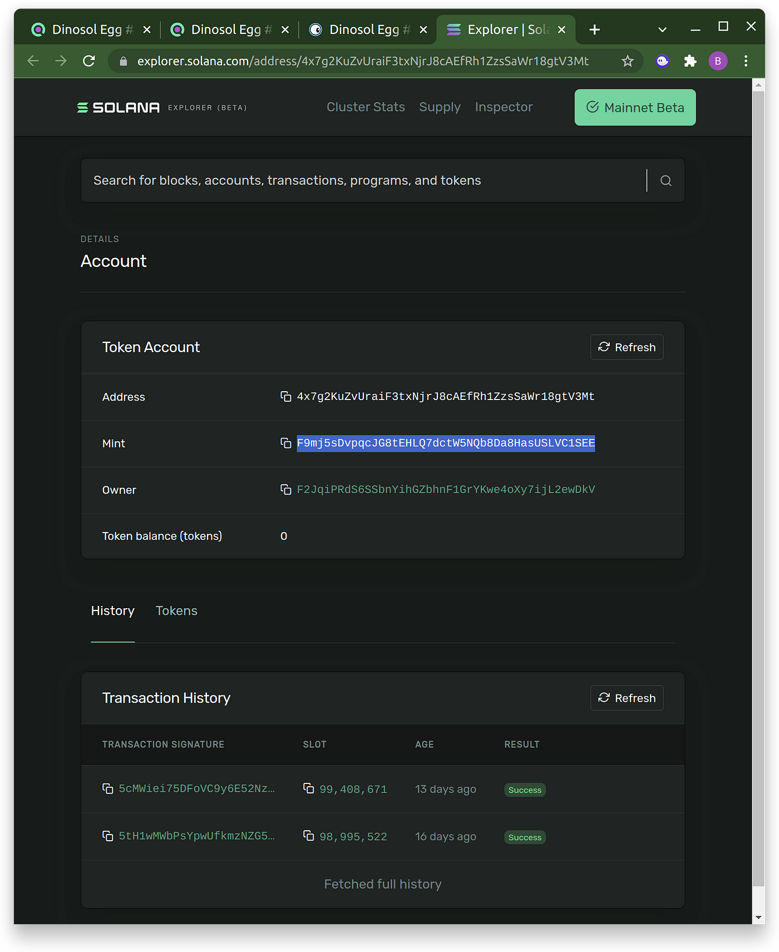The width and height of the screenshot is (779, 952).
Task: Click the 'Fetched full history' text
Action: [383, 884]
